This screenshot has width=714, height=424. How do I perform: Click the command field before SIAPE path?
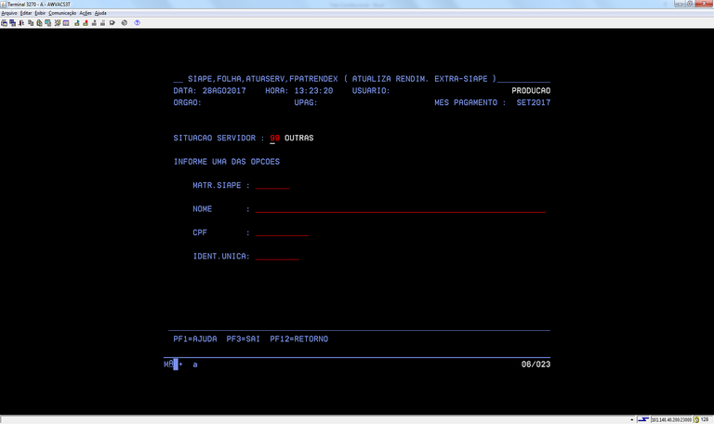(x=178, y=79)
